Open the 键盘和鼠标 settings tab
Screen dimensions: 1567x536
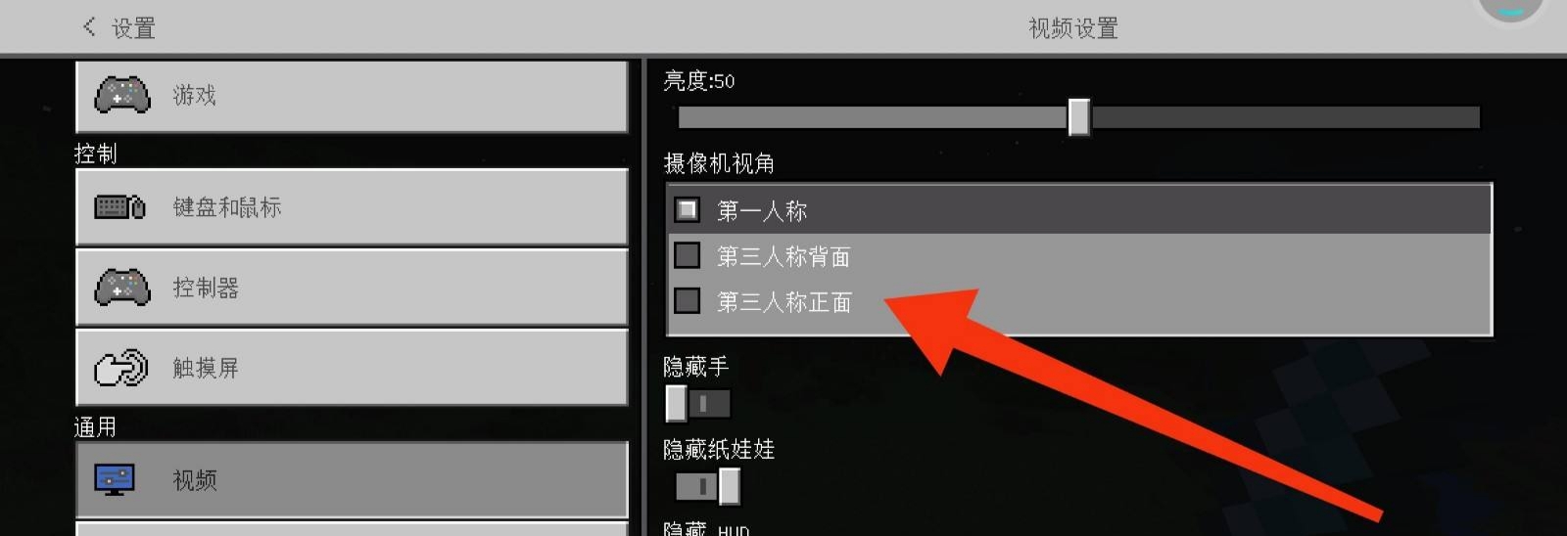352,206
